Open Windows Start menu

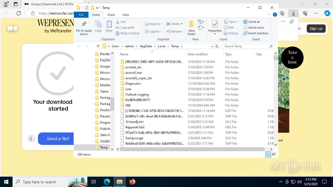[6, 182]
